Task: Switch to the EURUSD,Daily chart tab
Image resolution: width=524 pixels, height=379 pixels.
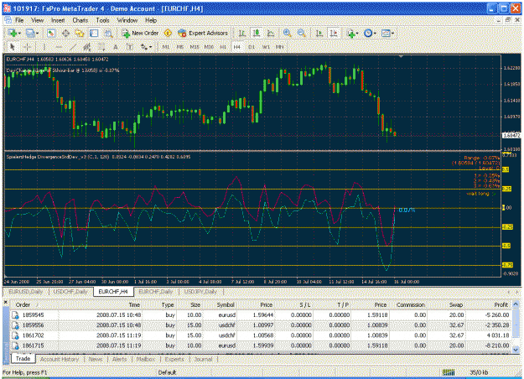Action: (x=26, y=292)
